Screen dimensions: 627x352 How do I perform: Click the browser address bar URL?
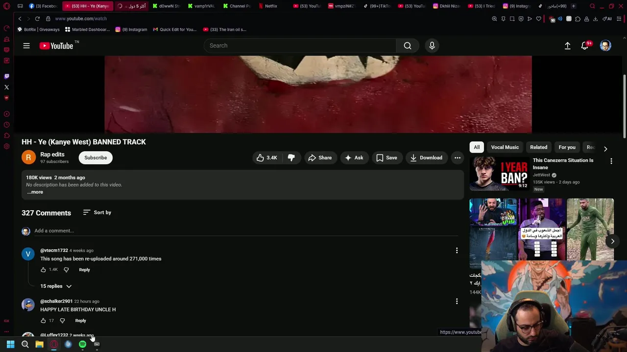pyautogui.click(x=81, y=19)
